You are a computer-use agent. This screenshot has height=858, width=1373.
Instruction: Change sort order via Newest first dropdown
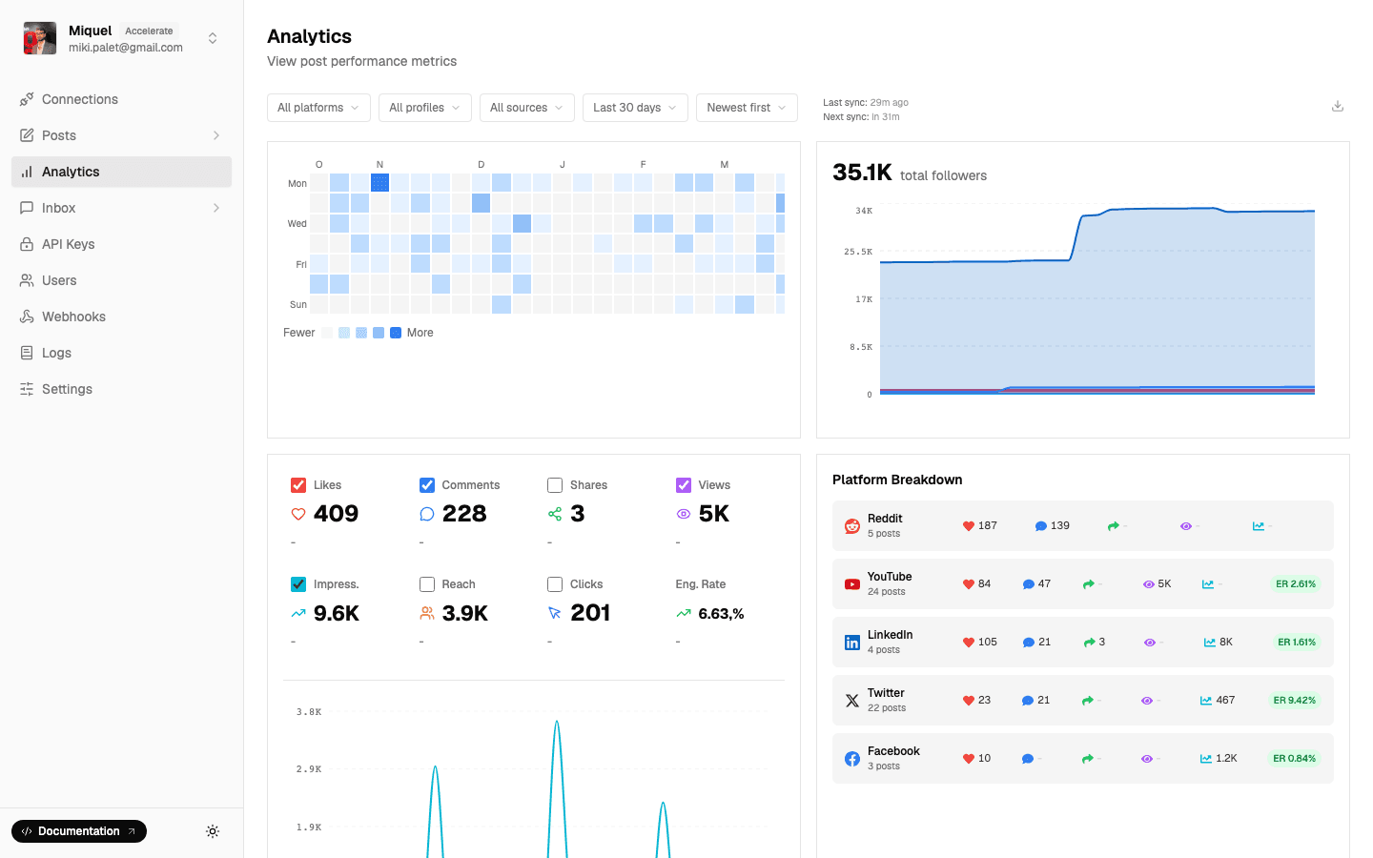point(747,108)
